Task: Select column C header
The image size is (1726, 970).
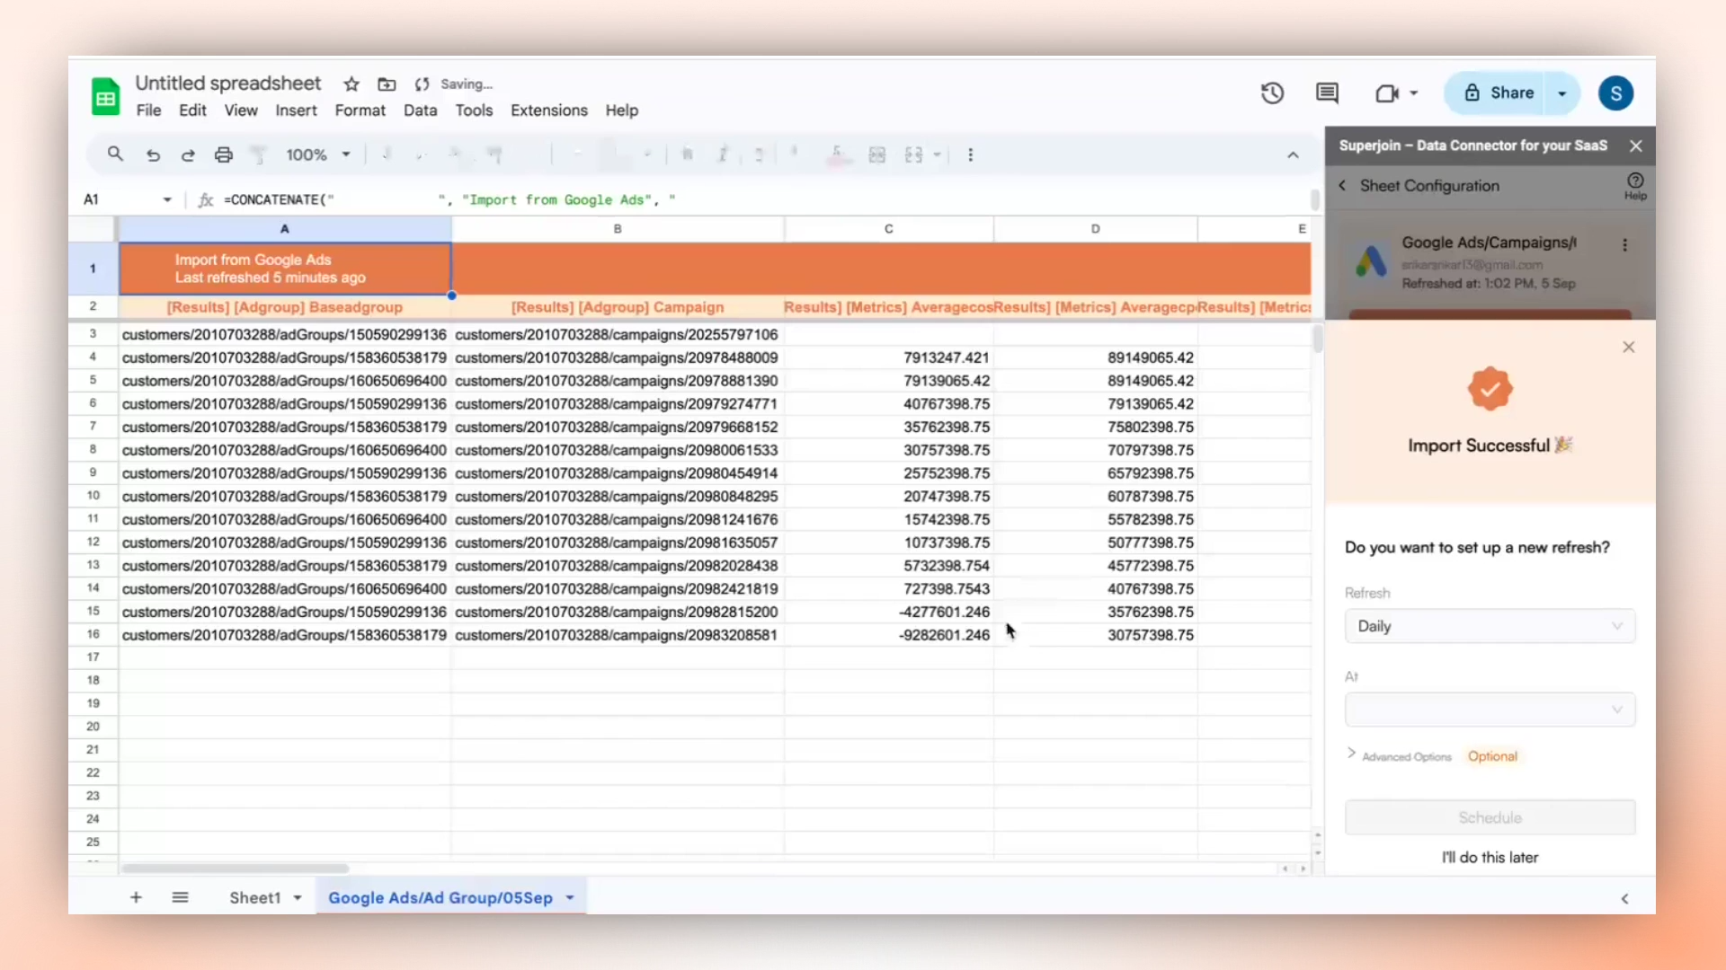Action: click(x=889, y=229)
